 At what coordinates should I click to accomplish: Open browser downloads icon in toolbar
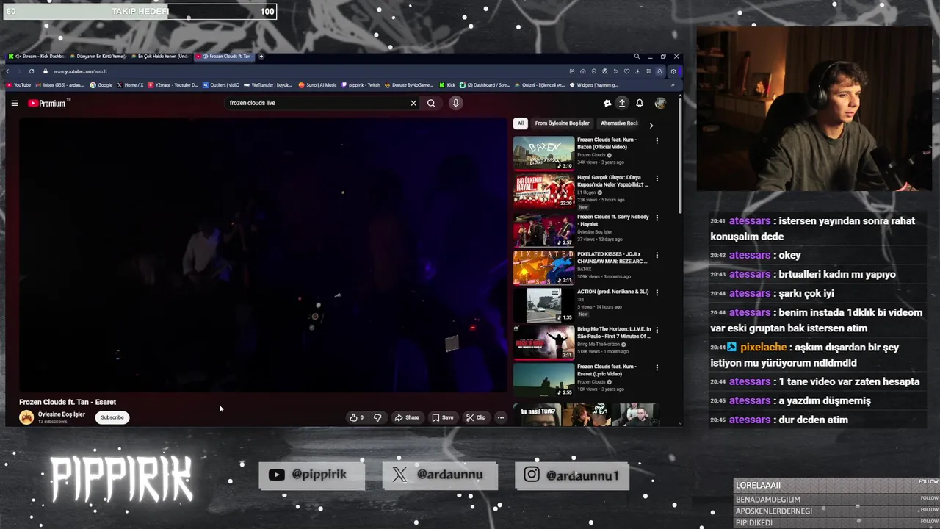pyautogui.click(x=637, y=71)
